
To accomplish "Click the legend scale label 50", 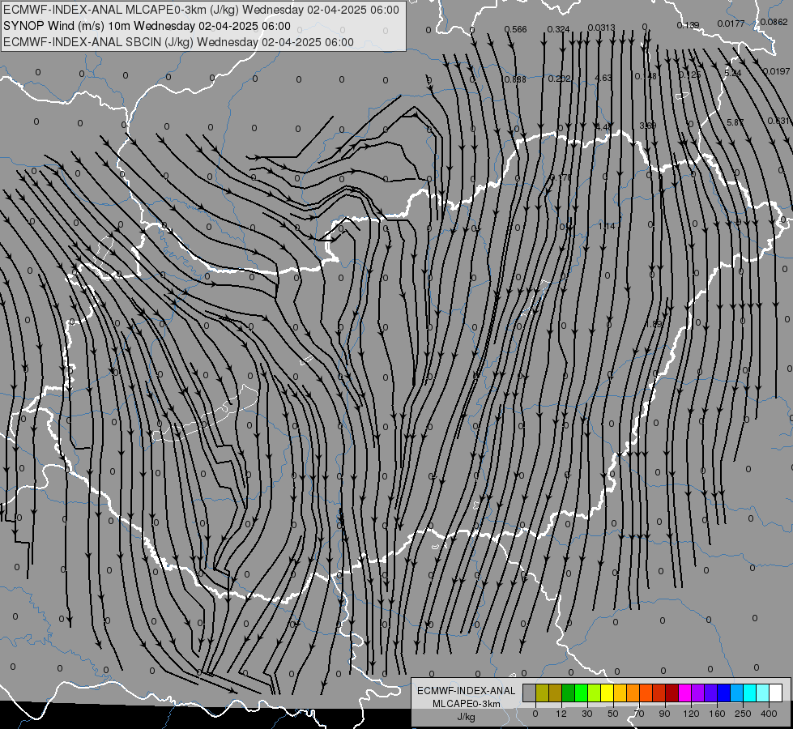I will point(612,714).
